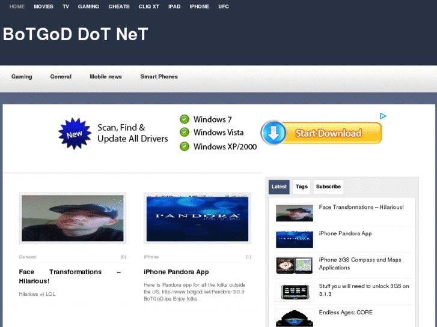This screenshot has width=437, height=327.
Task: Click sidebar iPhone Pandora App thumbnail
Action: [295, 239]
